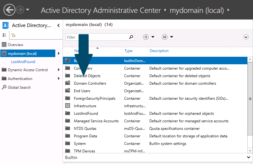
Task: Click the Forward navigation arrow button
Action: click(20, 10)
